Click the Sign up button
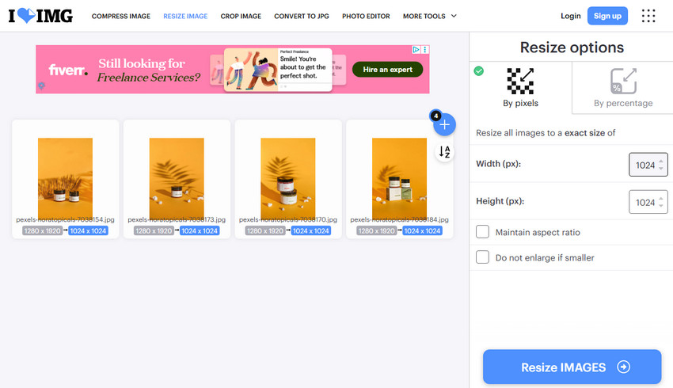This screenshot has height=388, width=673. point(607,16)
